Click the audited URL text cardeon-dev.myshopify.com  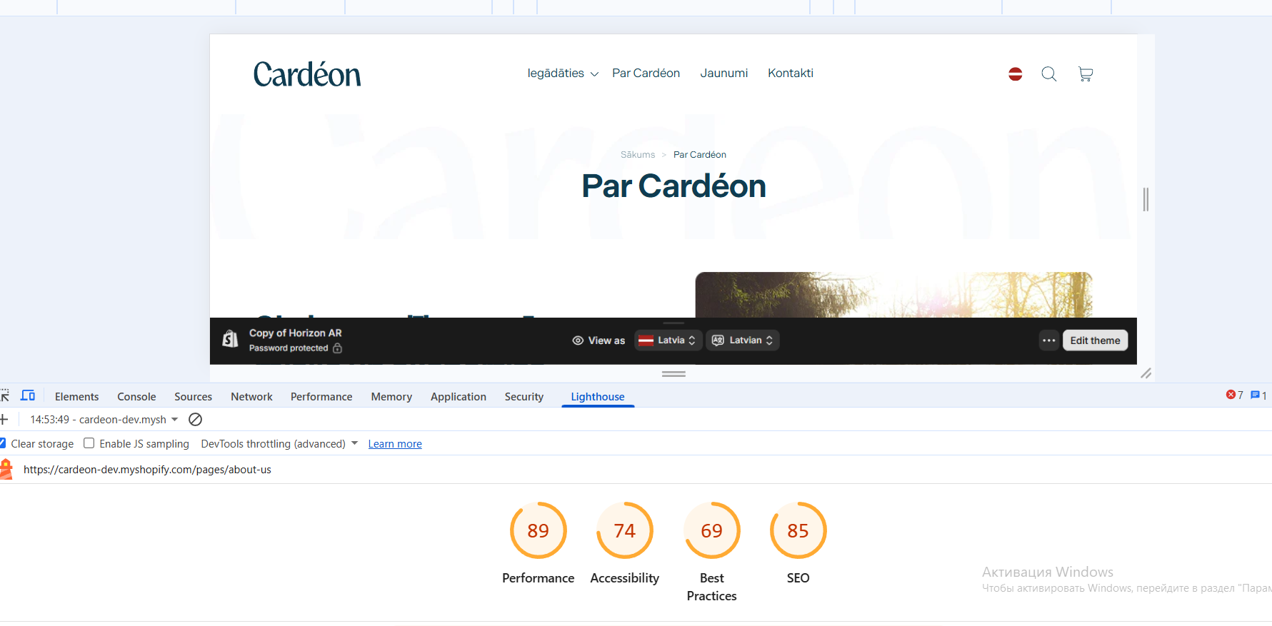(147, 470)
